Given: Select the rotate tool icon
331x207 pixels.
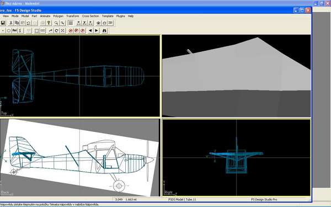Looking at the screenshot, I should (57, 30).
